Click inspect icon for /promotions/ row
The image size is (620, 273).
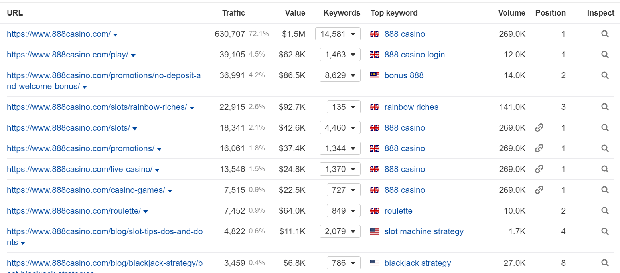605,148
